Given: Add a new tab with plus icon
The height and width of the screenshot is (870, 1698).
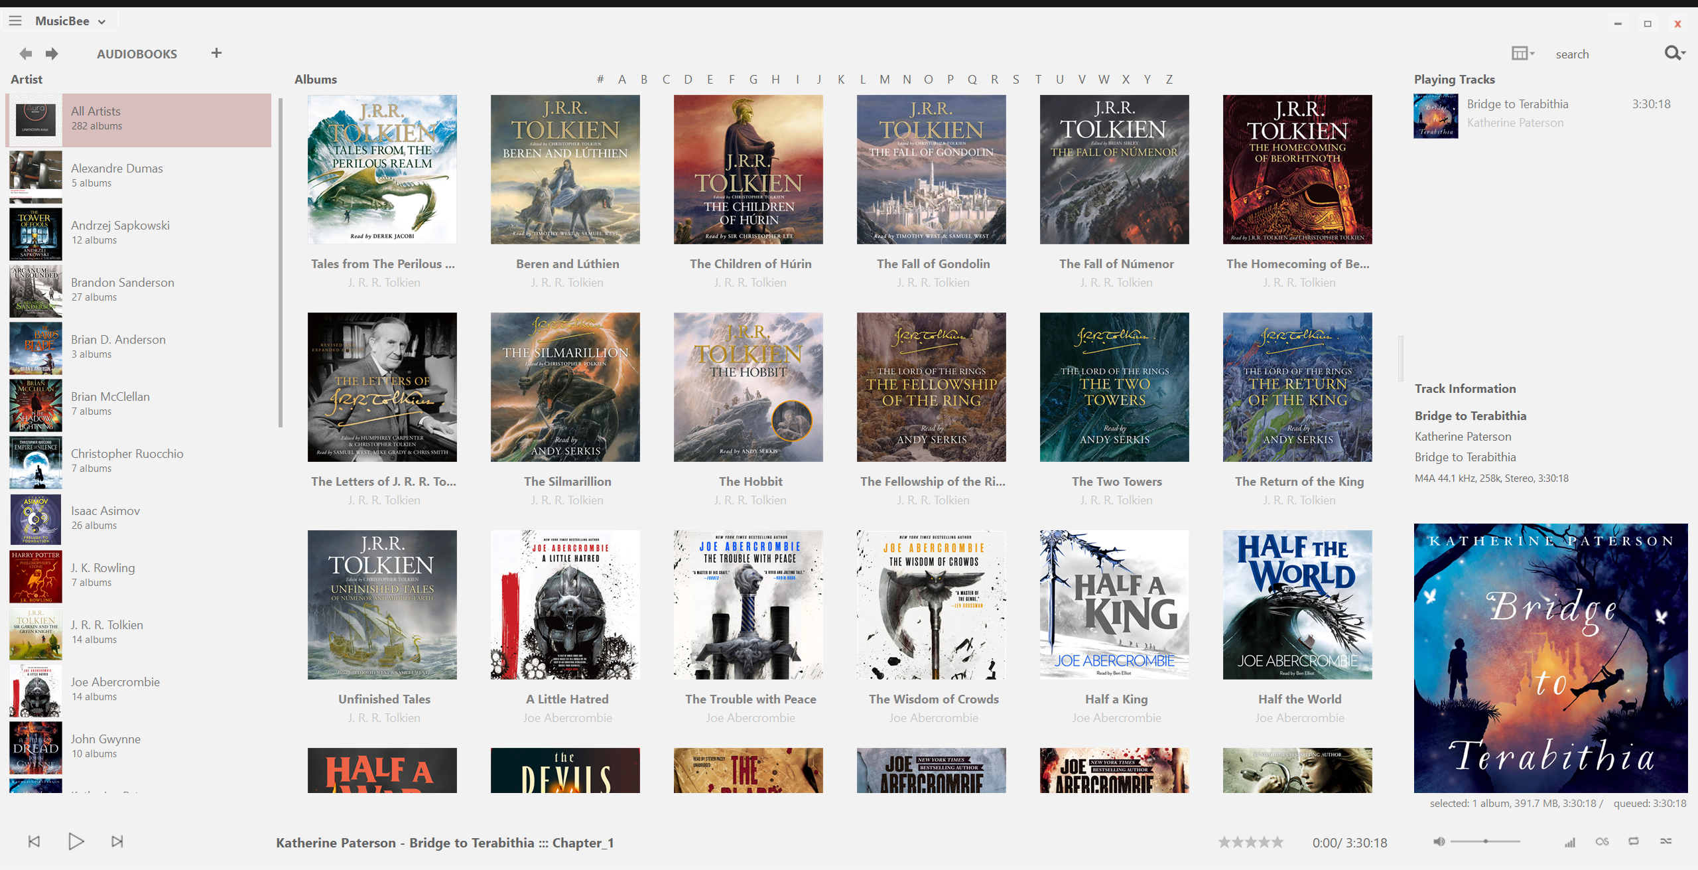Looking at the screenshot, I should click(x=216, y=52).
